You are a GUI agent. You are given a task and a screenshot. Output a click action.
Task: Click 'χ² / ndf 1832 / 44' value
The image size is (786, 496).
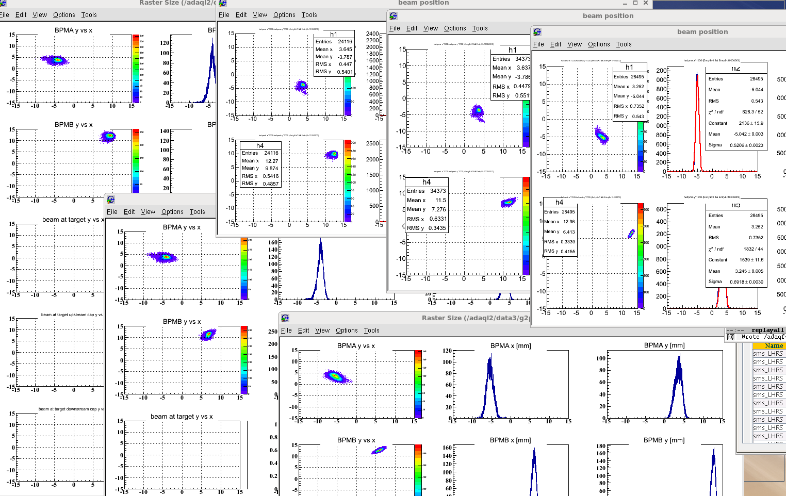point(735,249)
